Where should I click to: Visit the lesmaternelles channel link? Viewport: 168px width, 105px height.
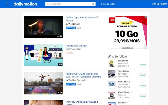pyautogui.click(x=75, y=49)
